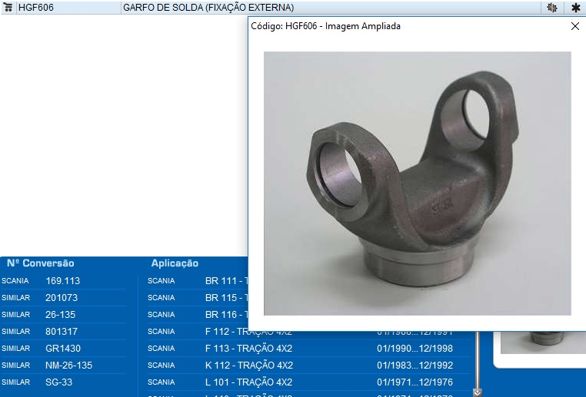Select similar conversion code NM-26-135
Image resolution: width=586 pixels, height=397 pixels.
pyautogui.click(x=68, y=366)
